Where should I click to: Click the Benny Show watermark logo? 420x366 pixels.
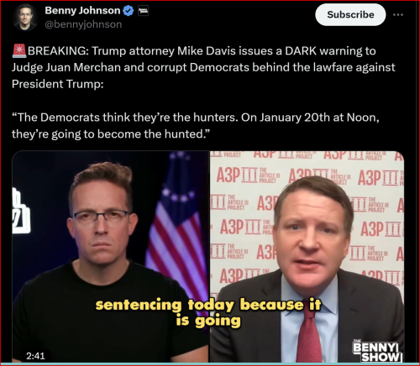[x=377, y=351]
